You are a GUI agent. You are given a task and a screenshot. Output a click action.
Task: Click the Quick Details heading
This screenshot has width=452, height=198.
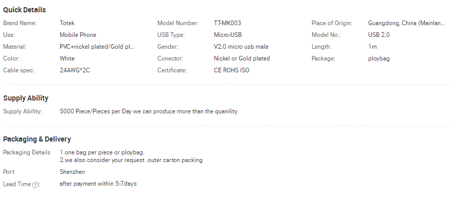pos(24,10)
